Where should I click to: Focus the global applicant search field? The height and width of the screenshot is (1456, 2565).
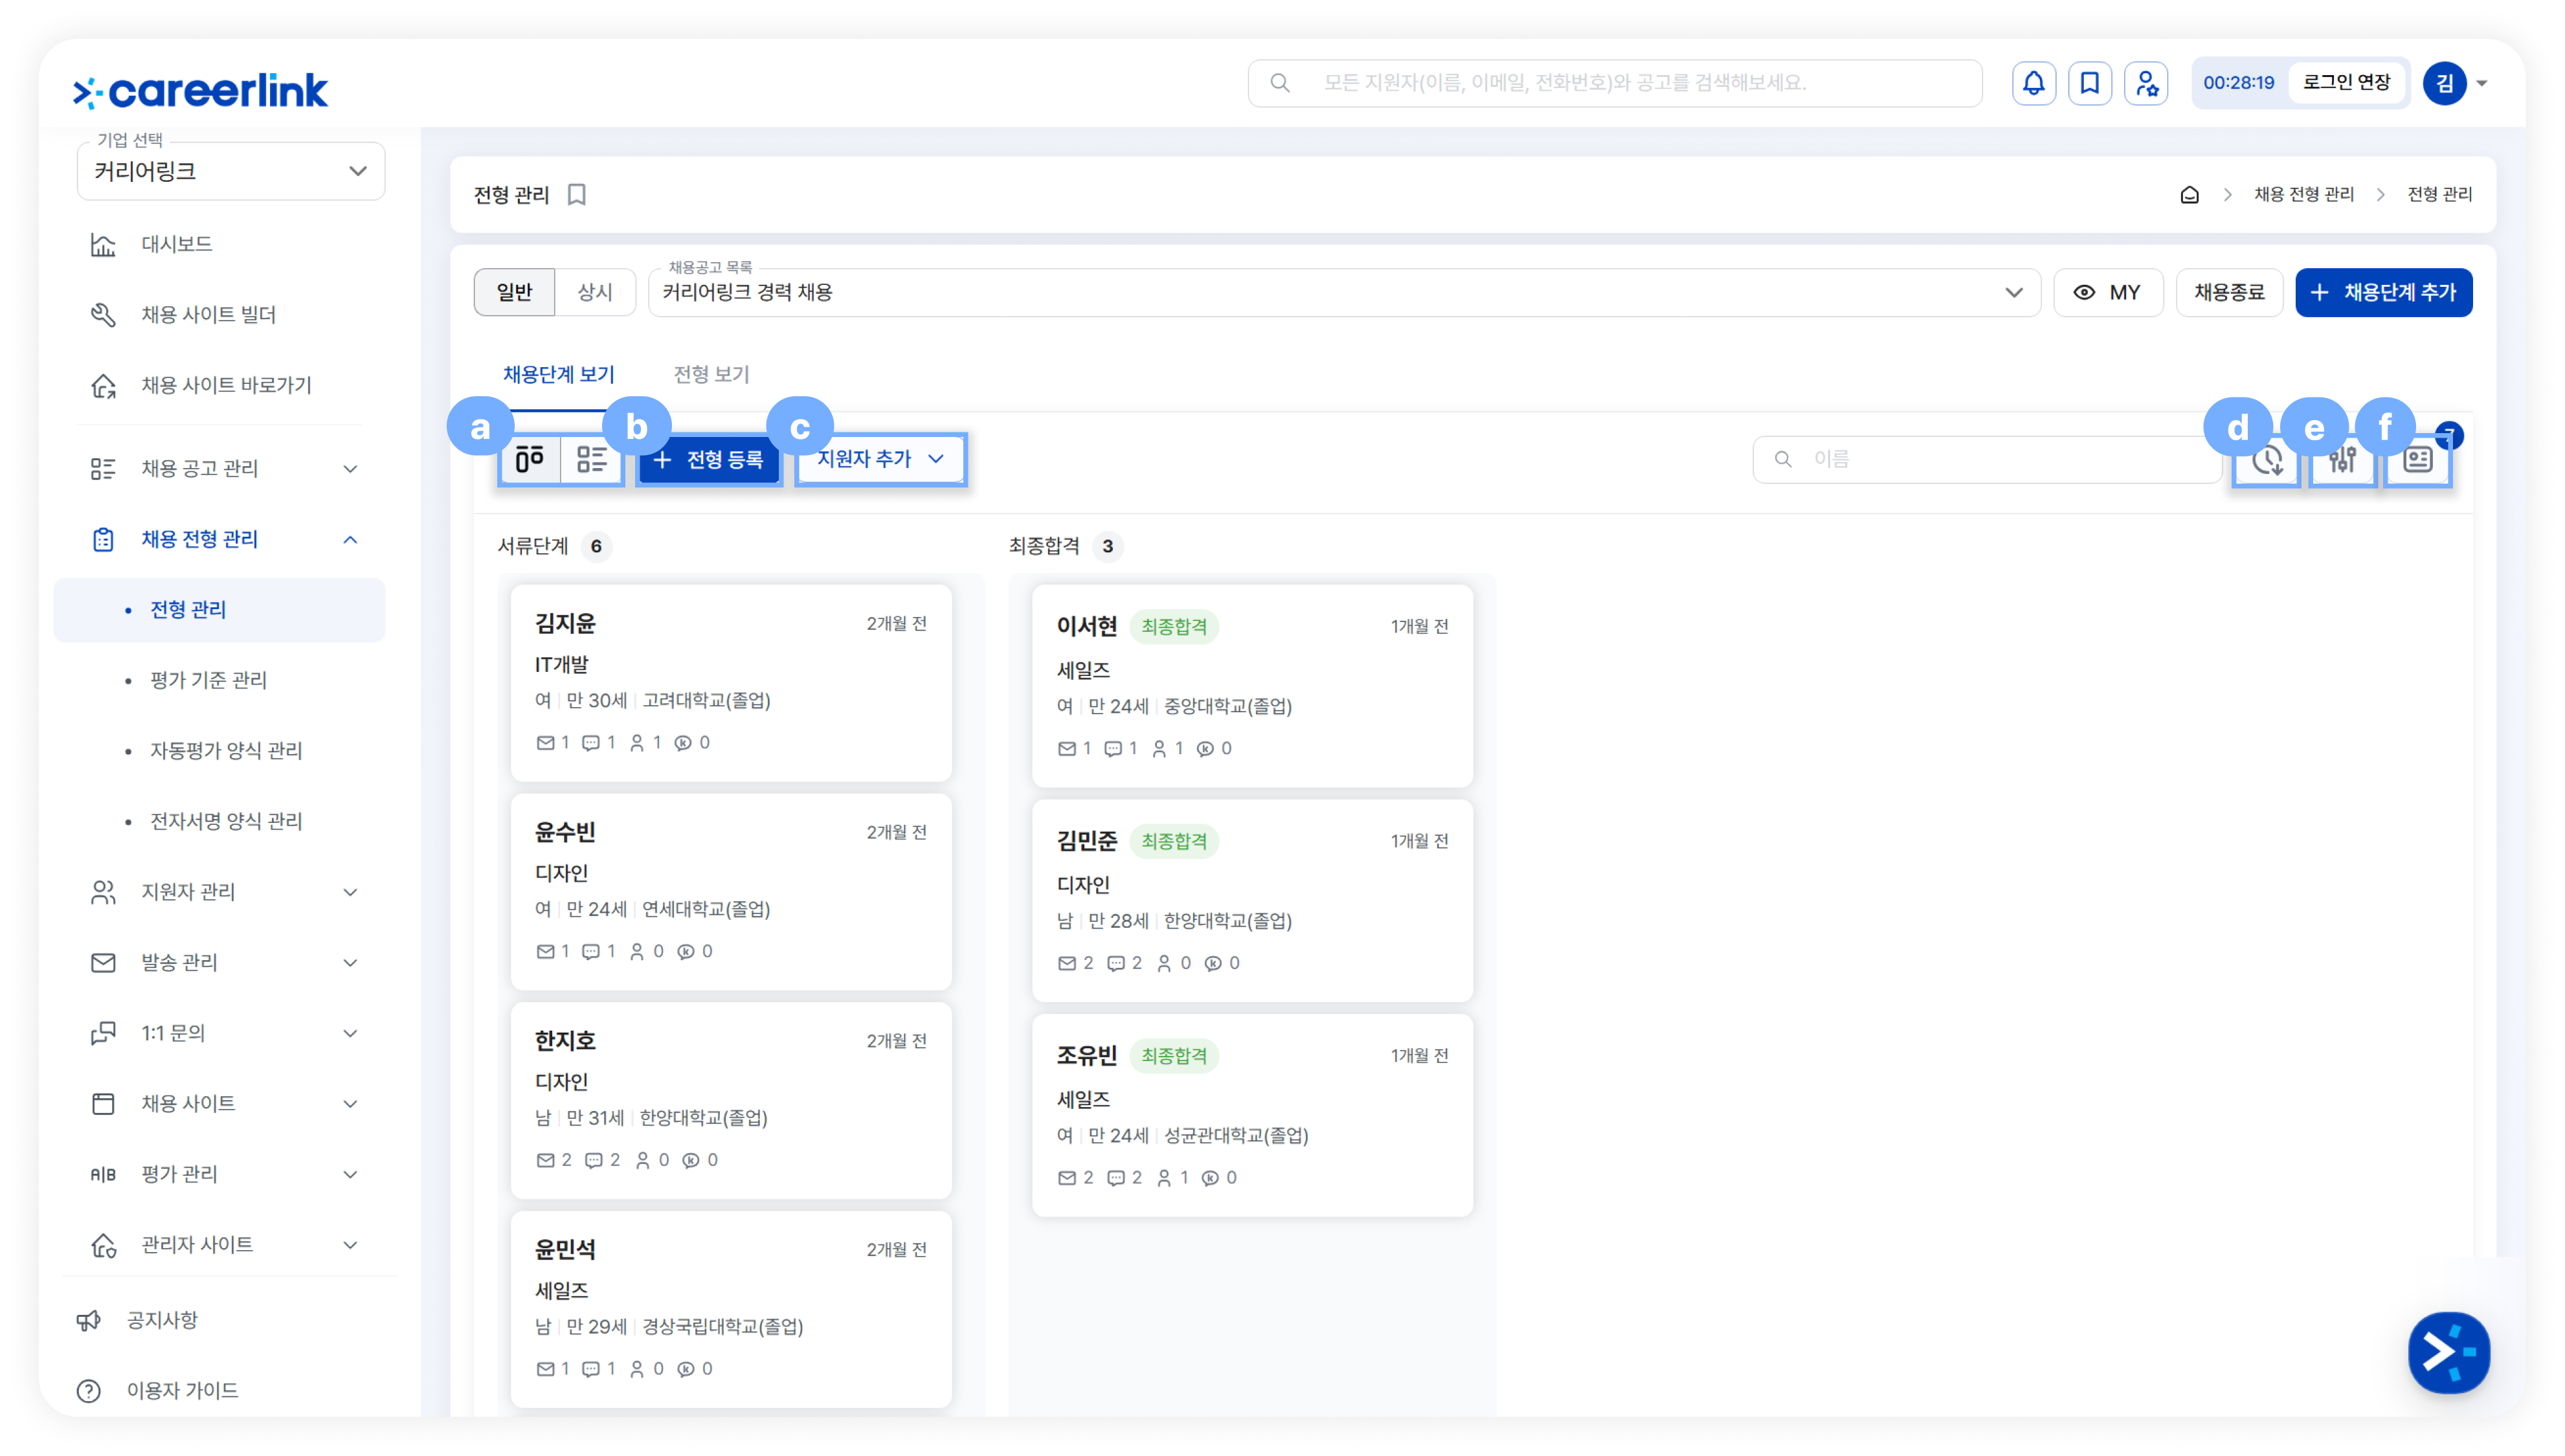[x=1615, y=83]
